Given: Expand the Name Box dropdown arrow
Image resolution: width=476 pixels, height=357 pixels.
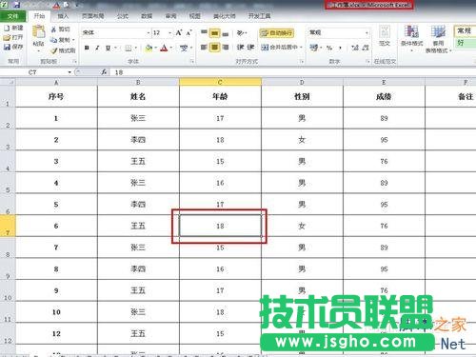Looking at the screenshot, I should pyautogui.click(x=69, y=72).
